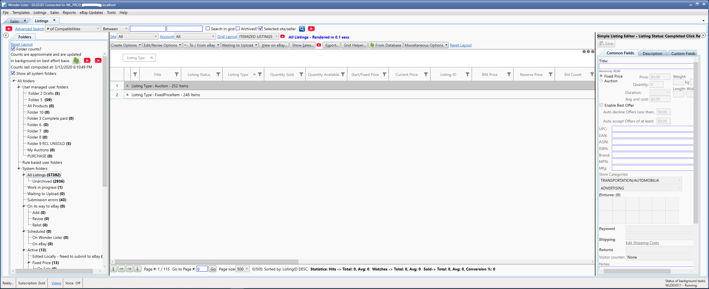Viewport: 709px width, 289px height.
Task: Open the Between operator dropdown
Action: point(115,29)
